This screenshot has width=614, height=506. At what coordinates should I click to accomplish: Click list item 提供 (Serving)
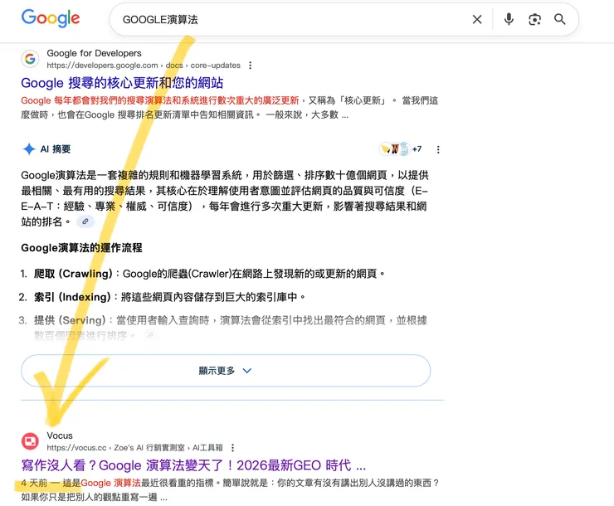click(x=222, y=328)
